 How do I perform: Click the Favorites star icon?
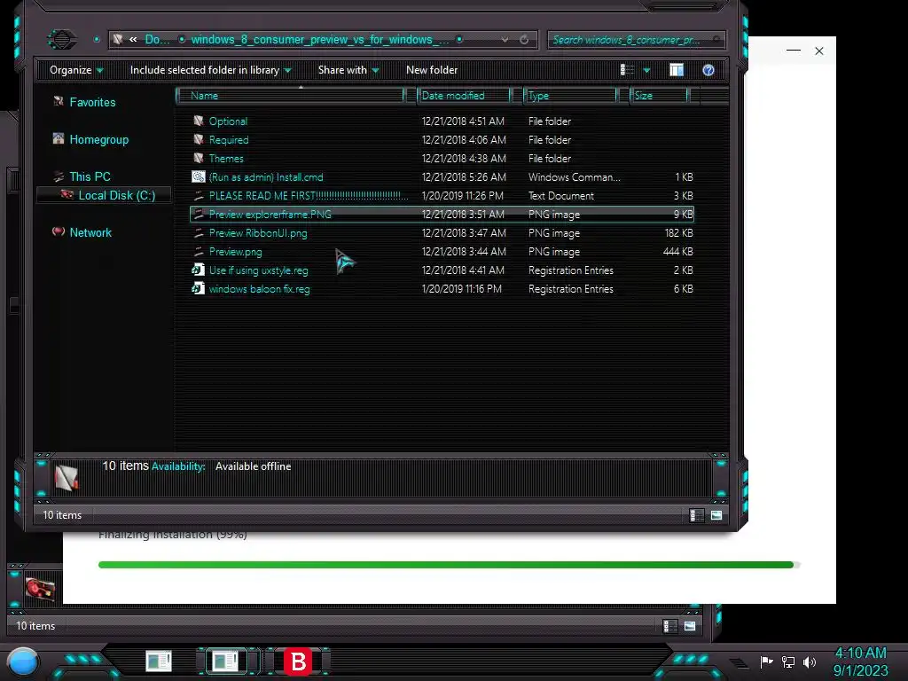pyautogui.click(x=58, y=101)
